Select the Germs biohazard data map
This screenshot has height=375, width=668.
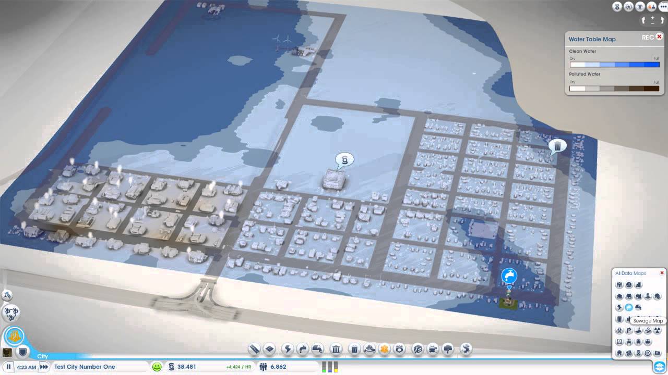coord(619,330)
